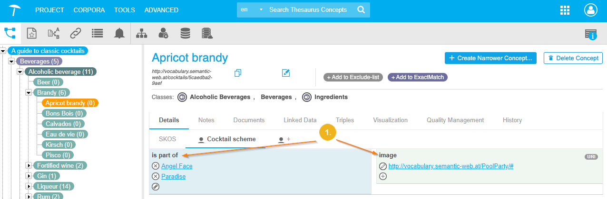Open the Paradise link
This screenshot has width=607, height=199.
click(173, 177)
